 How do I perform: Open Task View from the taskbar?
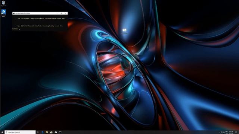click(x=38, y=133)
